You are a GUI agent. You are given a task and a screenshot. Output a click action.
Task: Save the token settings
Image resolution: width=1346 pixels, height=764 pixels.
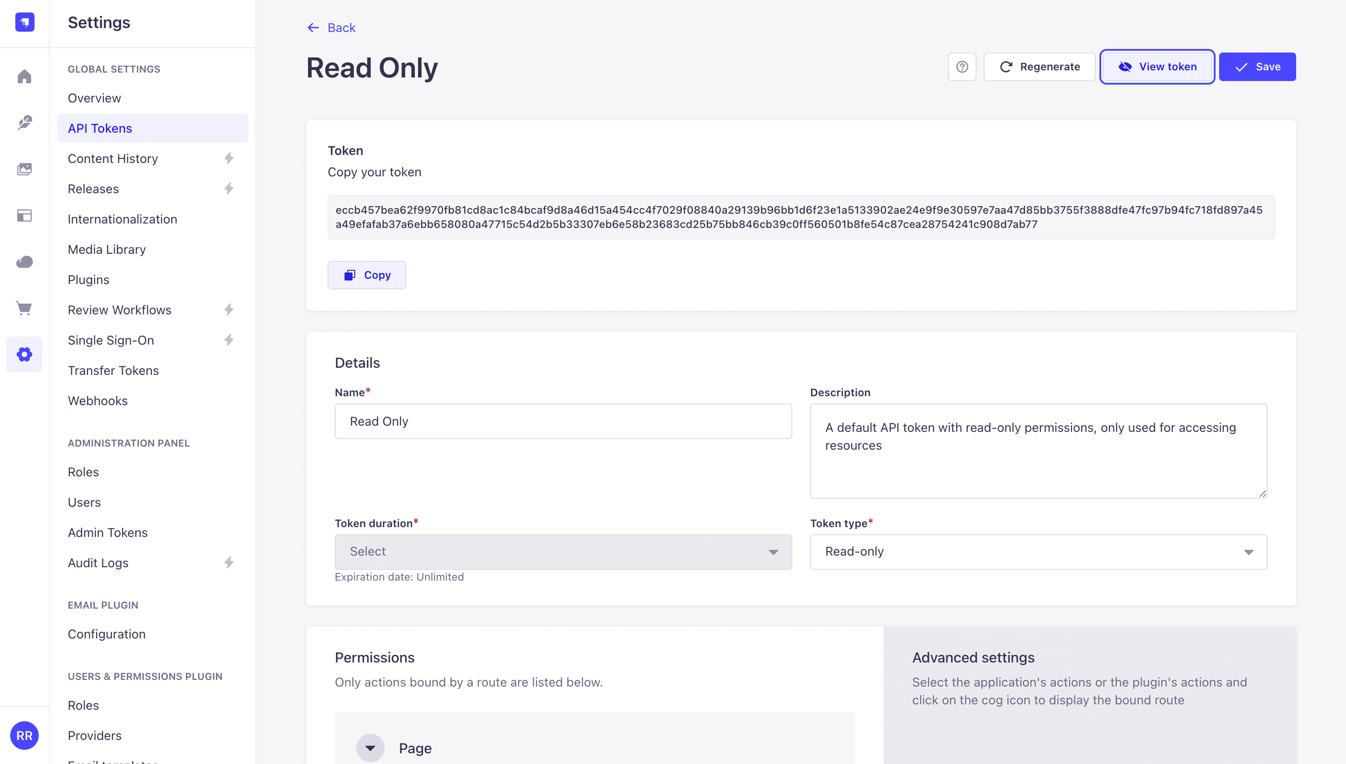(x=1257, y=67)
